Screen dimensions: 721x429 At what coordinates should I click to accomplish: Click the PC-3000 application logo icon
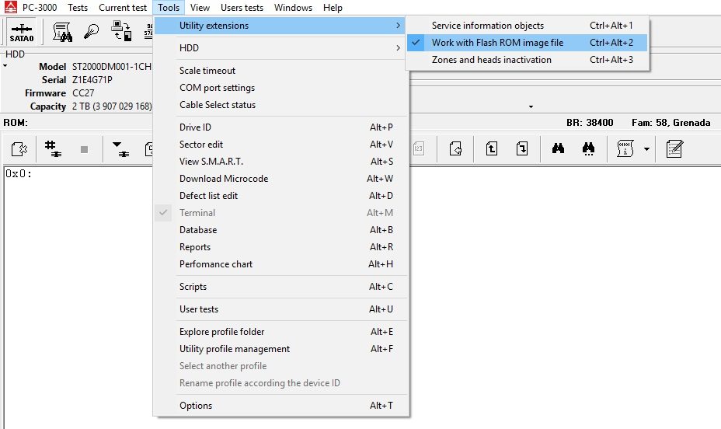[11, 7]
